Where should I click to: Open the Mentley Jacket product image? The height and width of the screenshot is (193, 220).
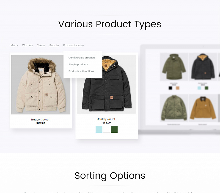click(107, 84)
